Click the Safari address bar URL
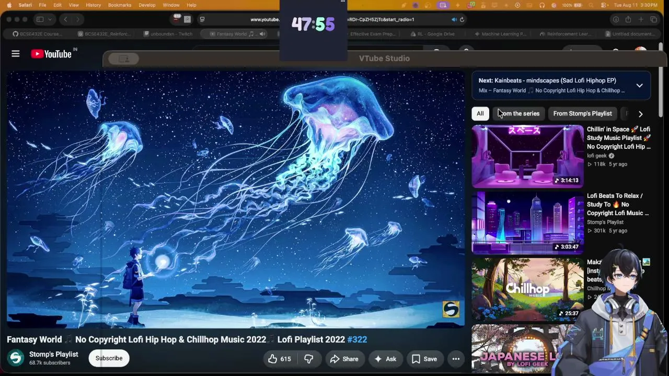Image resolution: width=669 pixels, height=376 pixels. pyautogui.click(x=332, y=19)
